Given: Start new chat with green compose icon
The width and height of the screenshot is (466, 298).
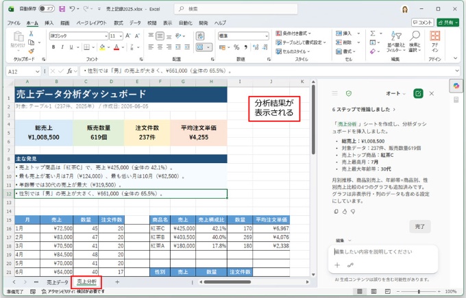Looking at the screenshot, I should click(x=418, y=94).
